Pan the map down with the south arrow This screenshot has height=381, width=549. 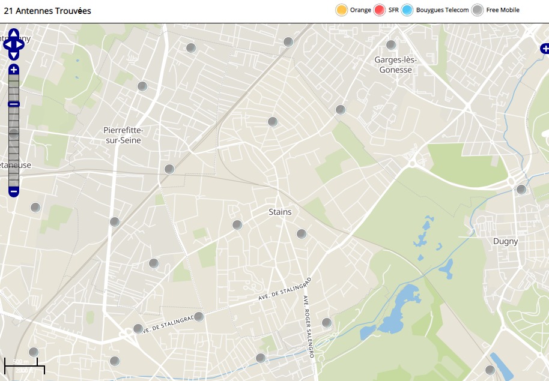[14, 55]
